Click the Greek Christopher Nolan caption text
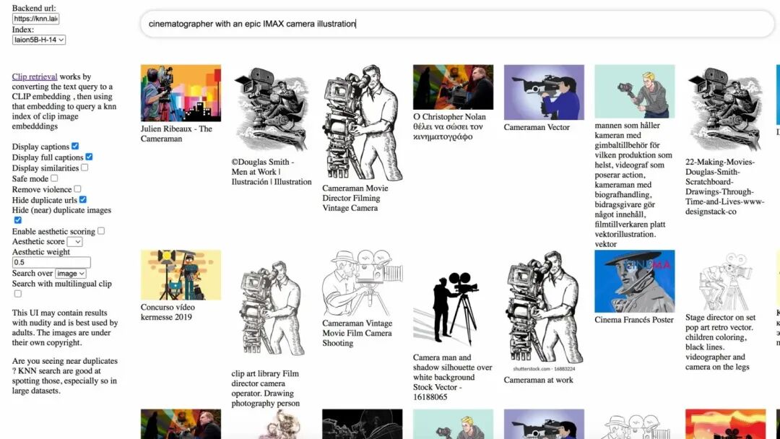 (x=449, y=126)
